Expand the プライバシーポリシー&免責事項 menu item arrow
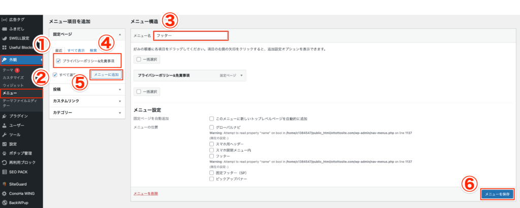This screenshot has width=520, height=208. pyautogui.click(x=241, y=75)
